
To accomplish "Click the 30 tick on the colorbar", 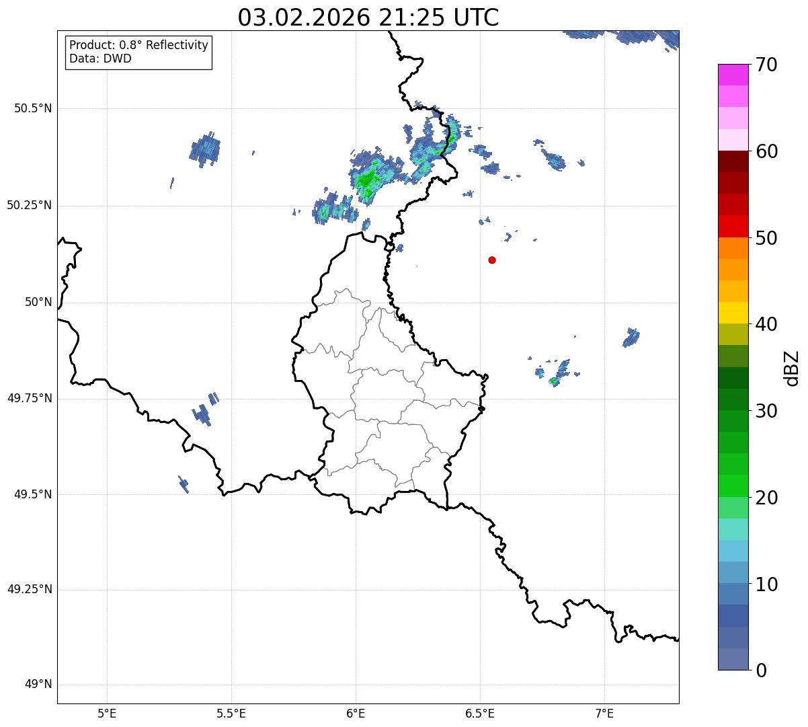I will 766,411.
